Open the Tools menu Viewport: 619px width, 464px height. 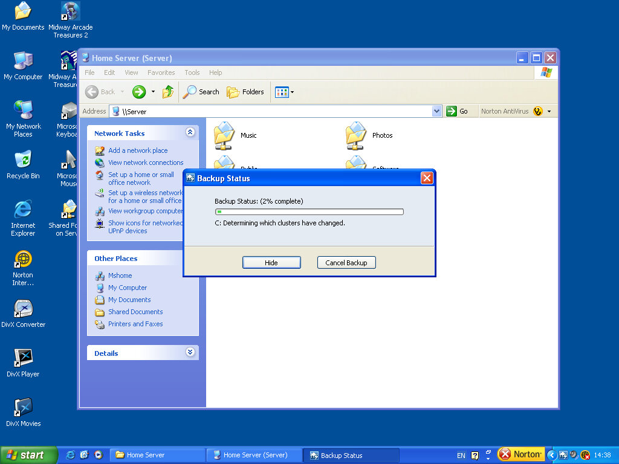click(x=192, y=72)
